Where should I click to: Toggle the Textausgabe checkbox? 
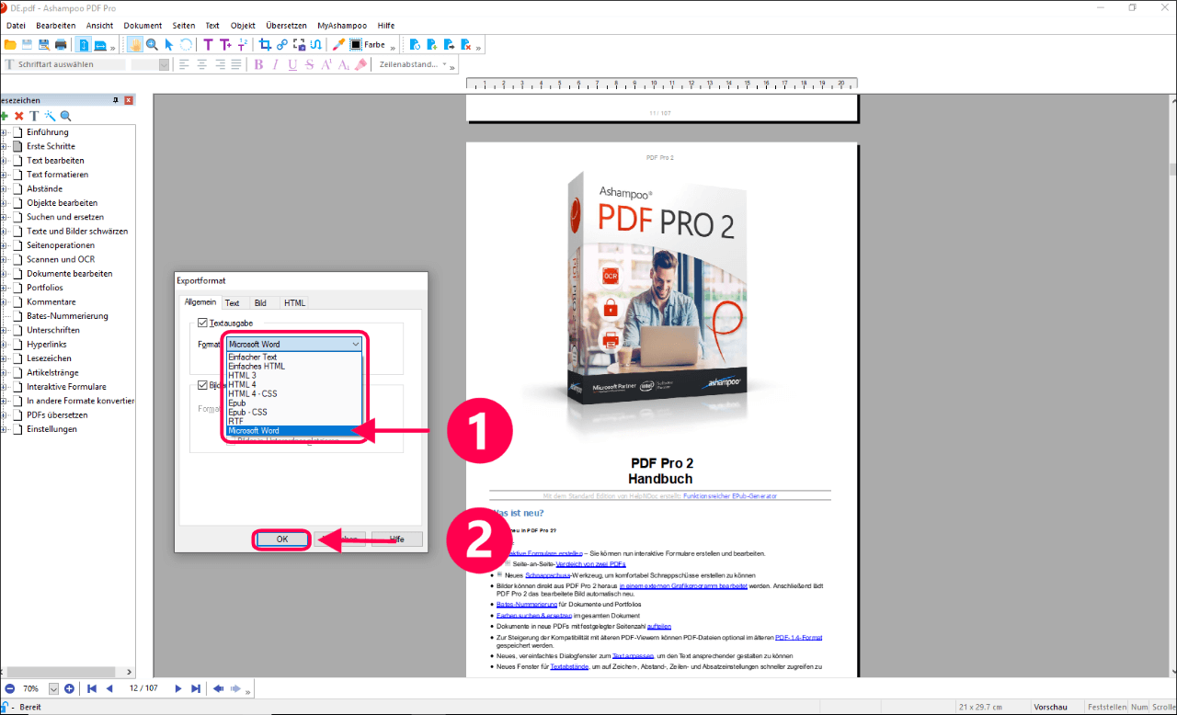pos(203,323)
